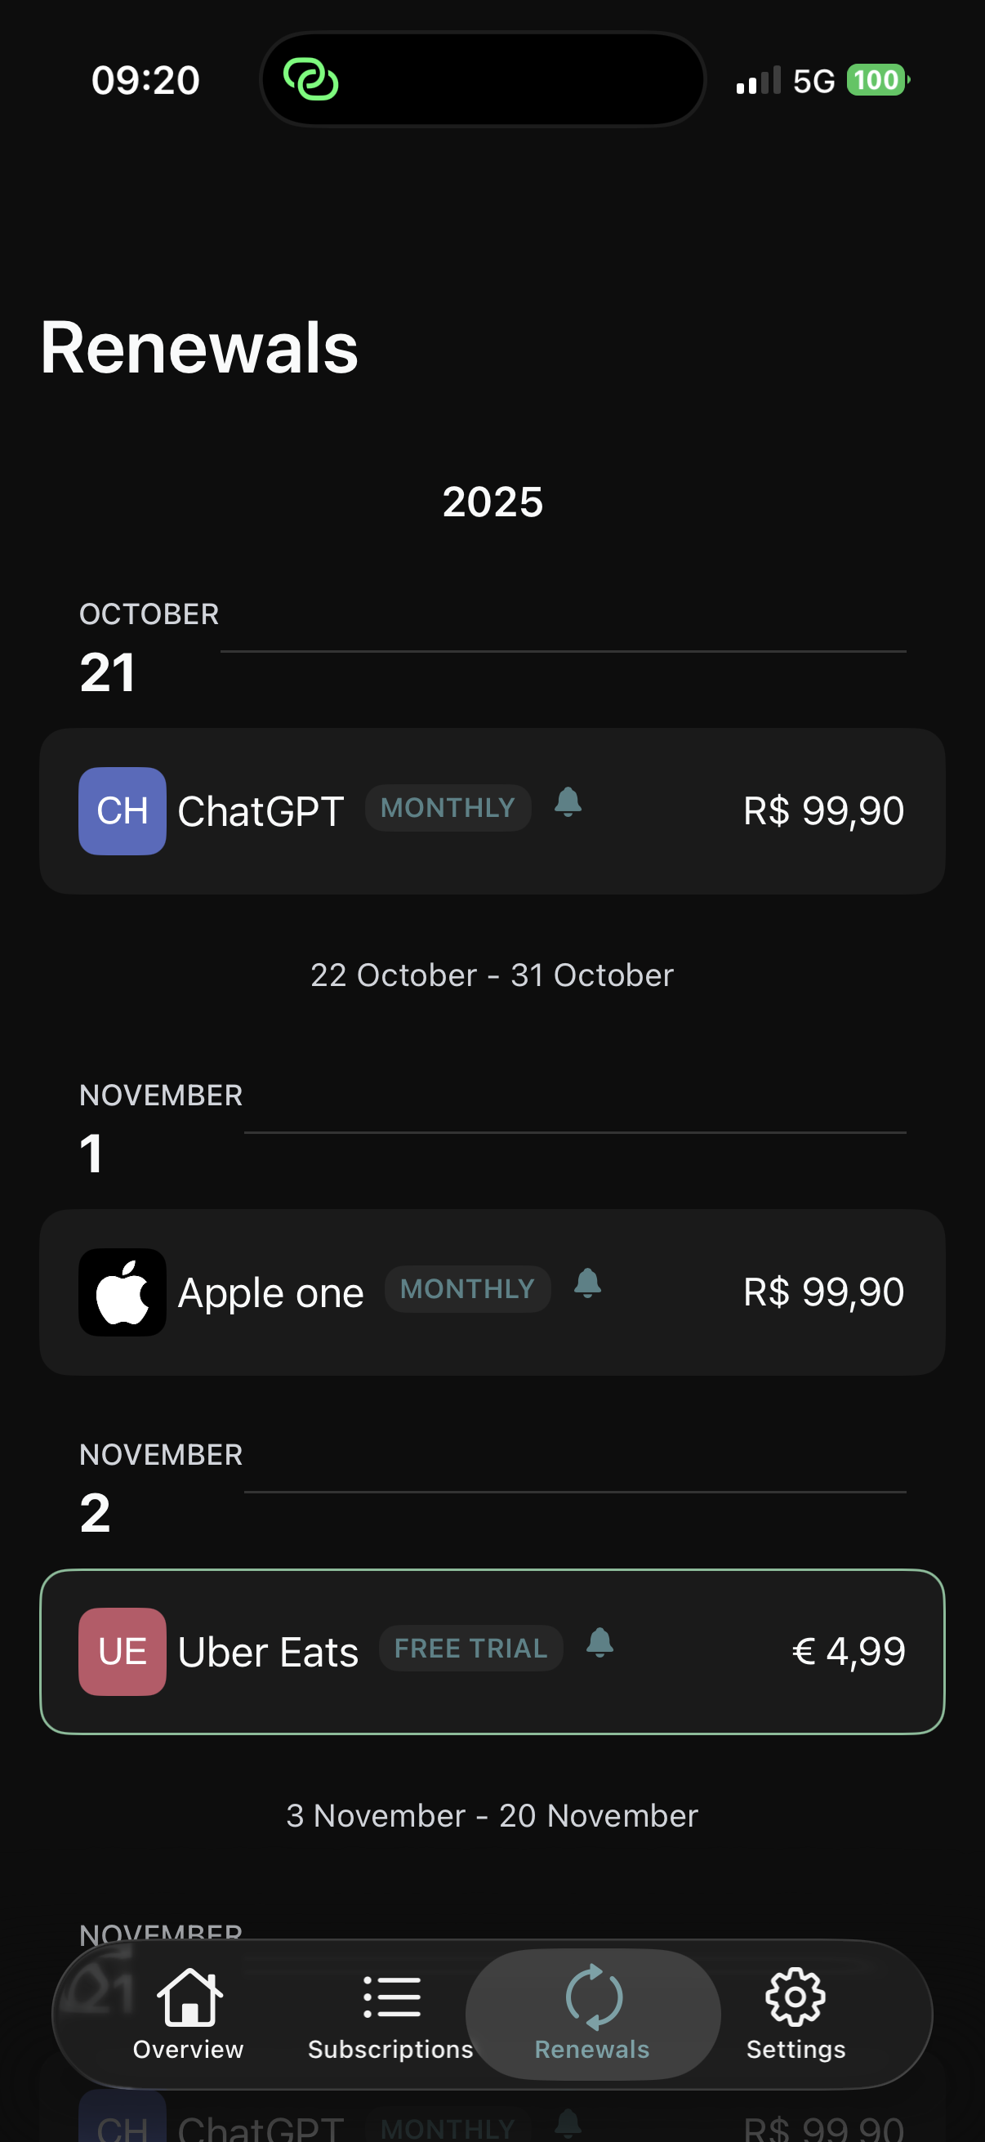Tap the Uber Eats UE avatar icon
985x2142 pixels.
[x=123, y=1650]
